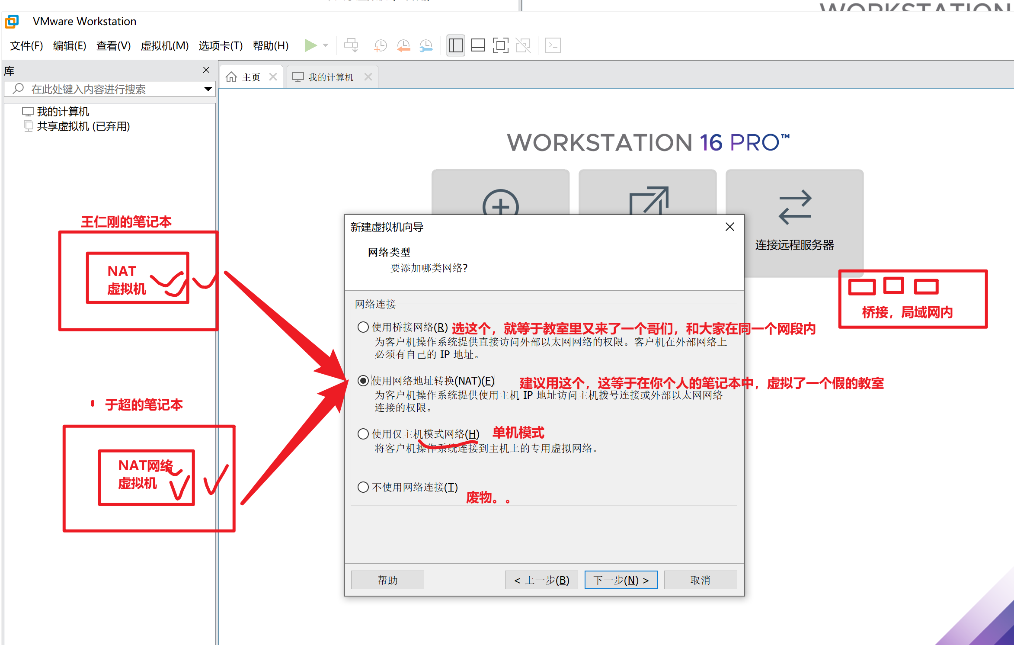This screenshot has width=1014, height=645.
Task: Revert to snapshot with the orange arrow icon
Action: click(403, 45)
